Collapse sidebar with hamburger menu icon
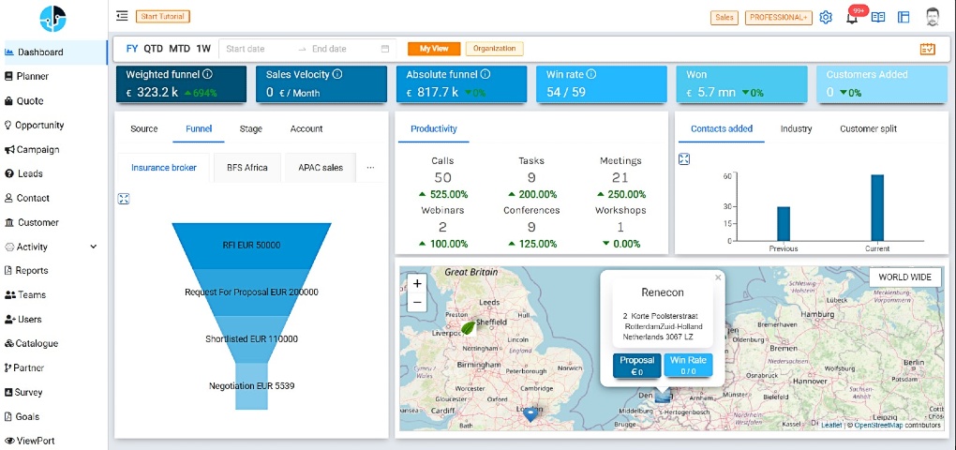This screenshot has height=450, width=956. pos(122,16)
